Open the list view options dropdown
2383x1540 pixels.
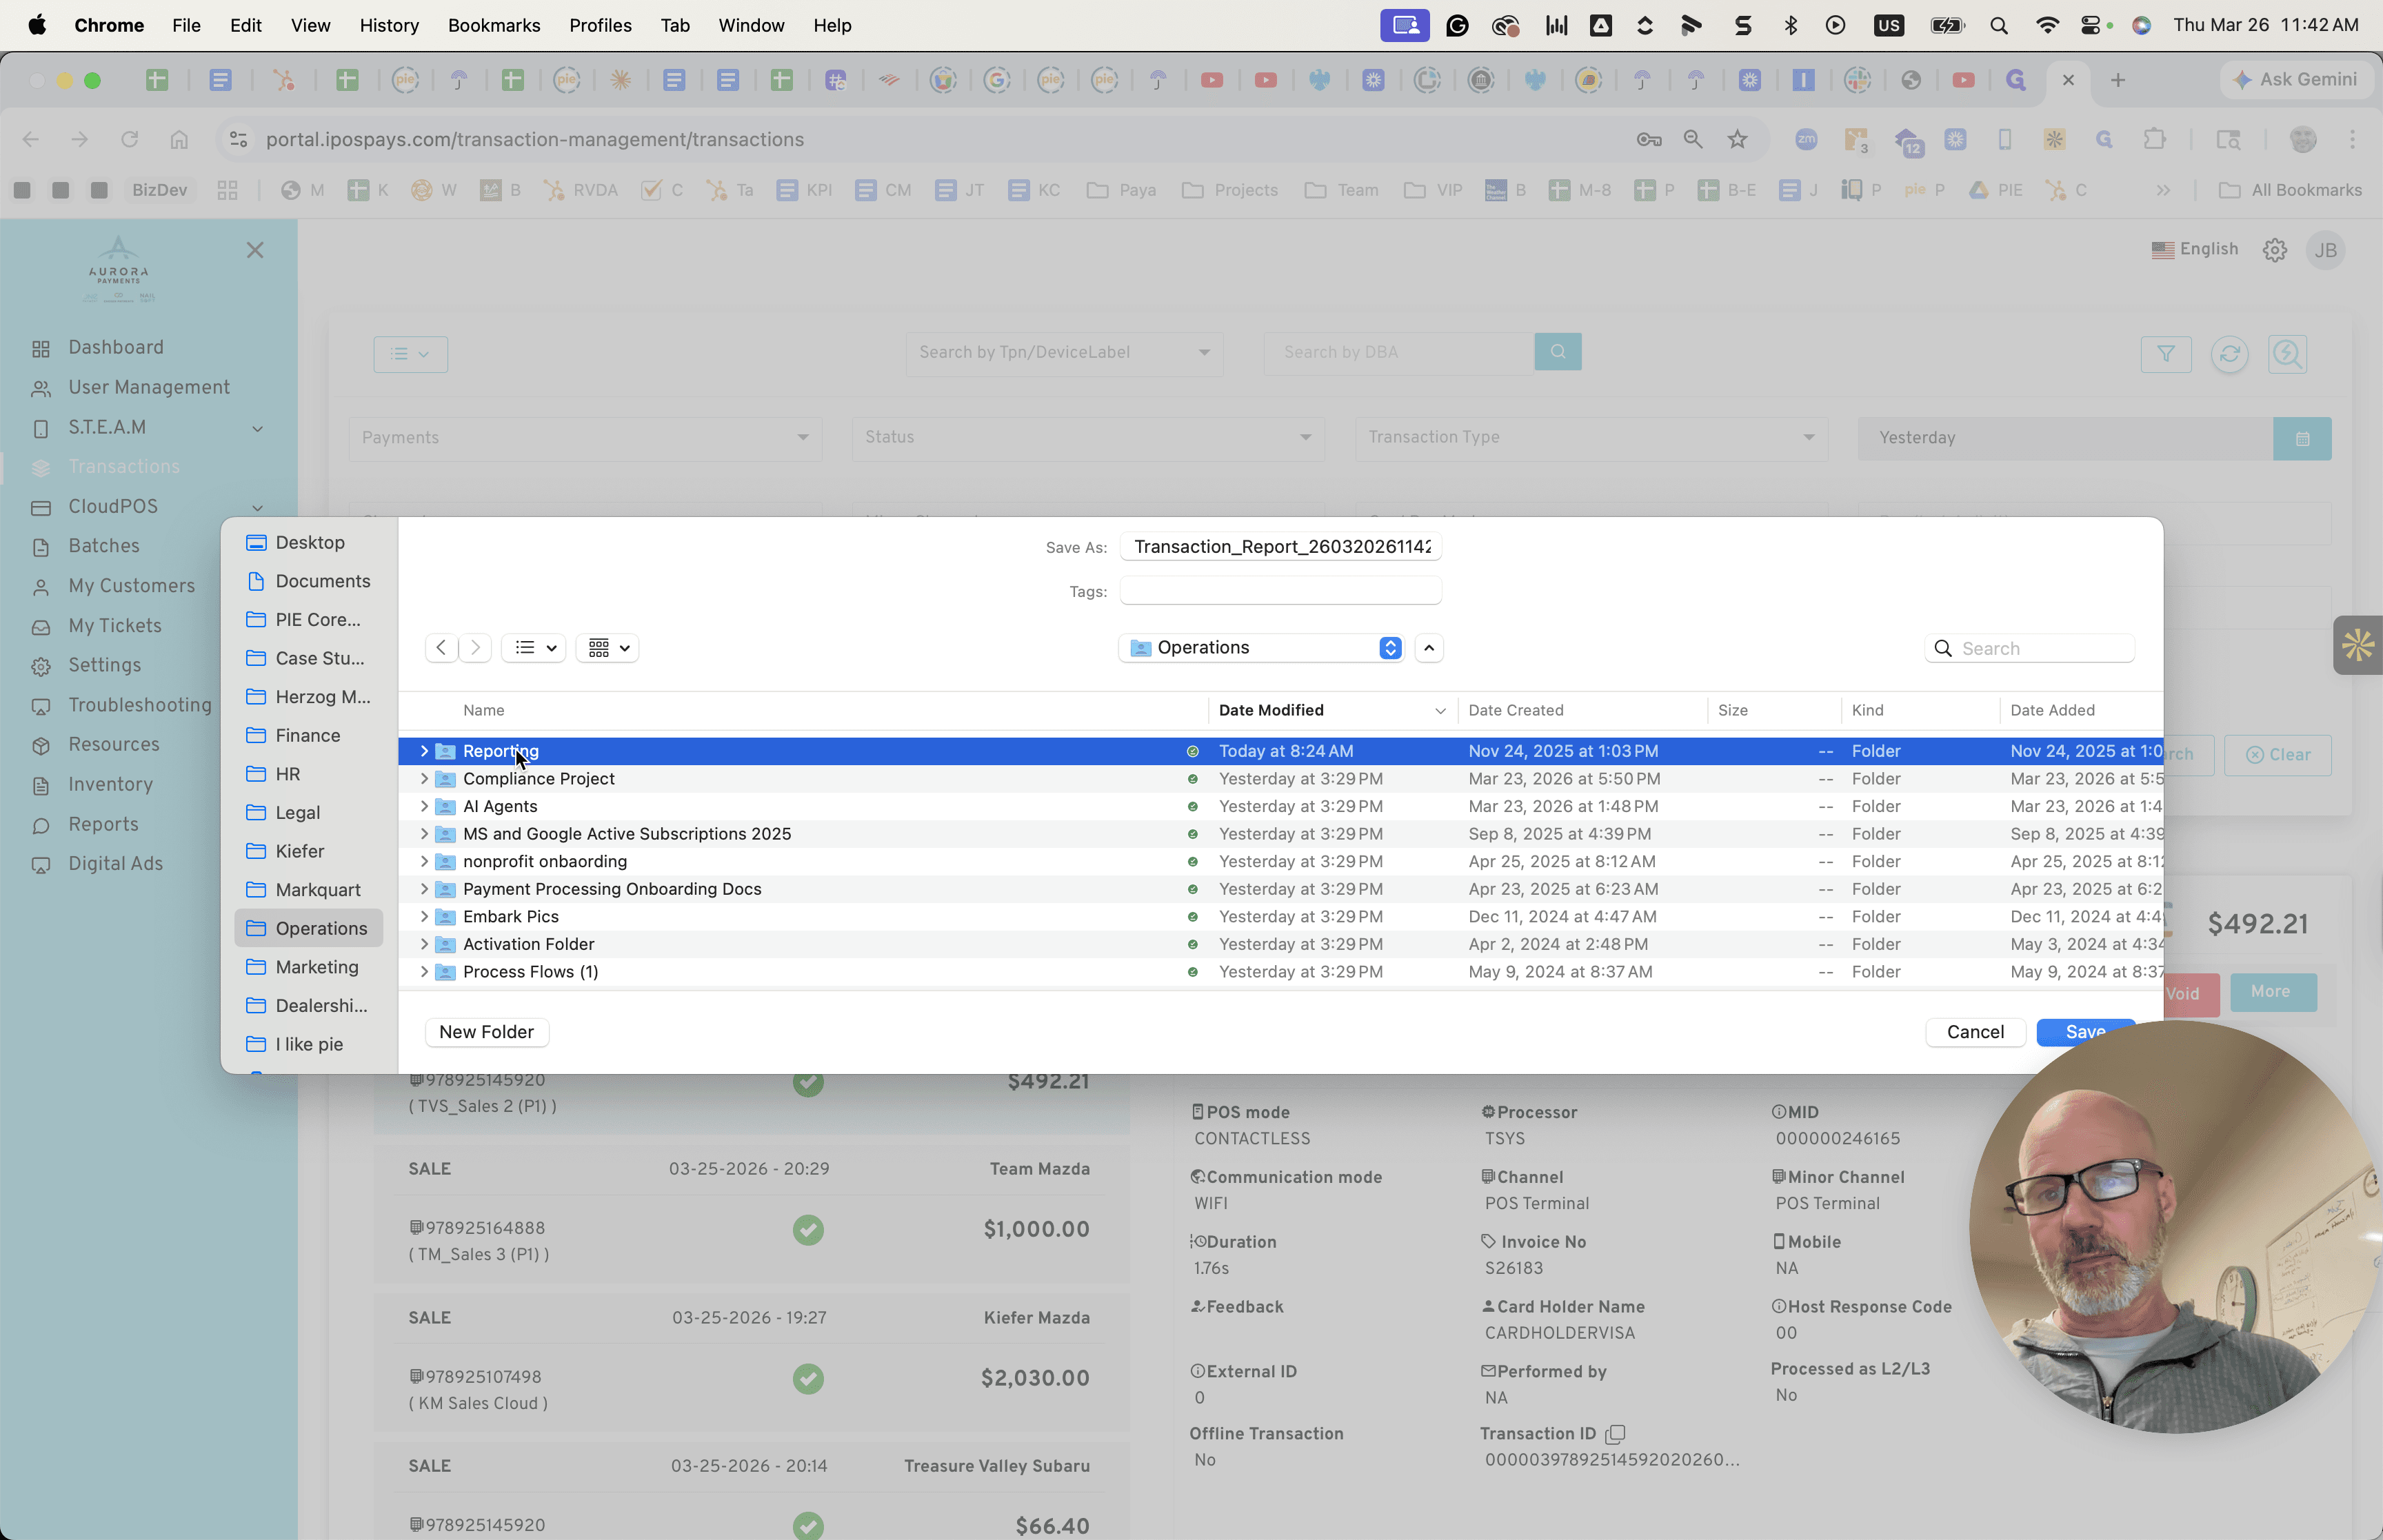click(534, 647)
